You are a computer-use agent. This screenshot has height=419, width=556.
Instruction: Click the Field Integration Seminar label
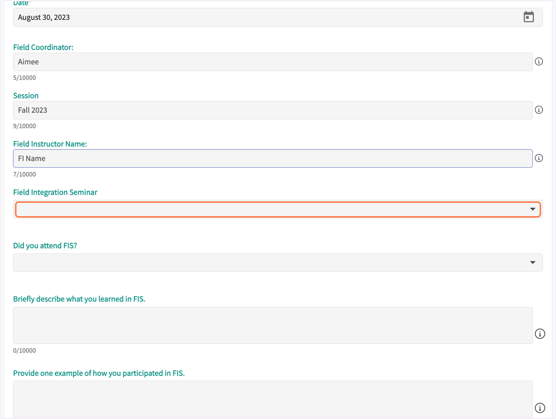(x=55, y=192)
